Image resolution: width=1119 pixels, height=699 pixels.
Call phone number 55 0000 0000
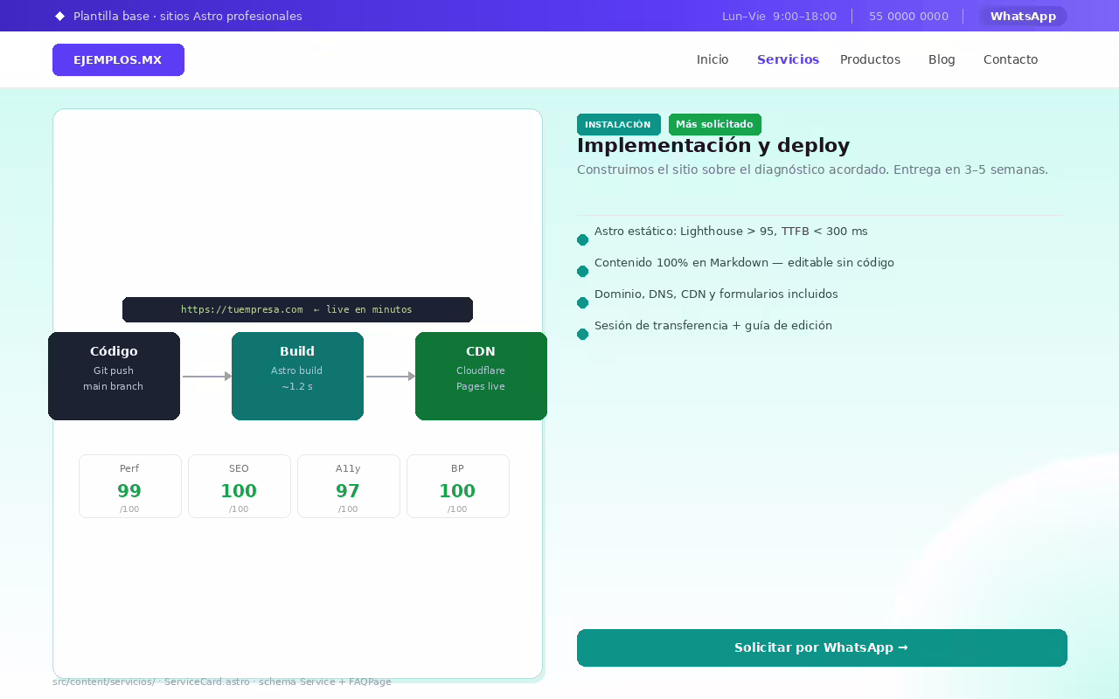(x=908, y=16)
